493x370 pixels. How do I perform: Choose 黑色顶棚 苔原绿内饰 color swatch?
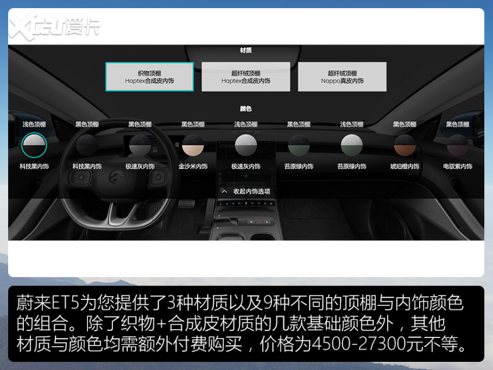[299, 145]
